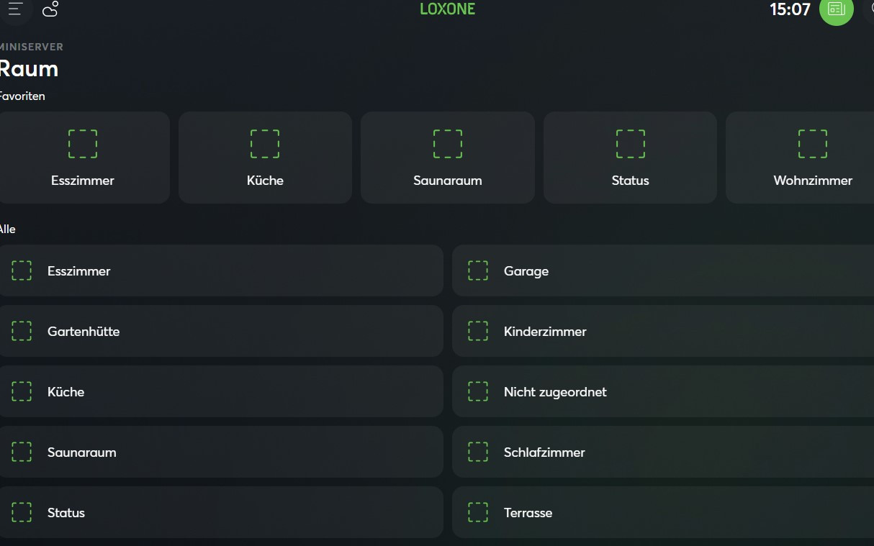Click the Gartenhütte room icon
874x546 pixels.
(22, 331)
